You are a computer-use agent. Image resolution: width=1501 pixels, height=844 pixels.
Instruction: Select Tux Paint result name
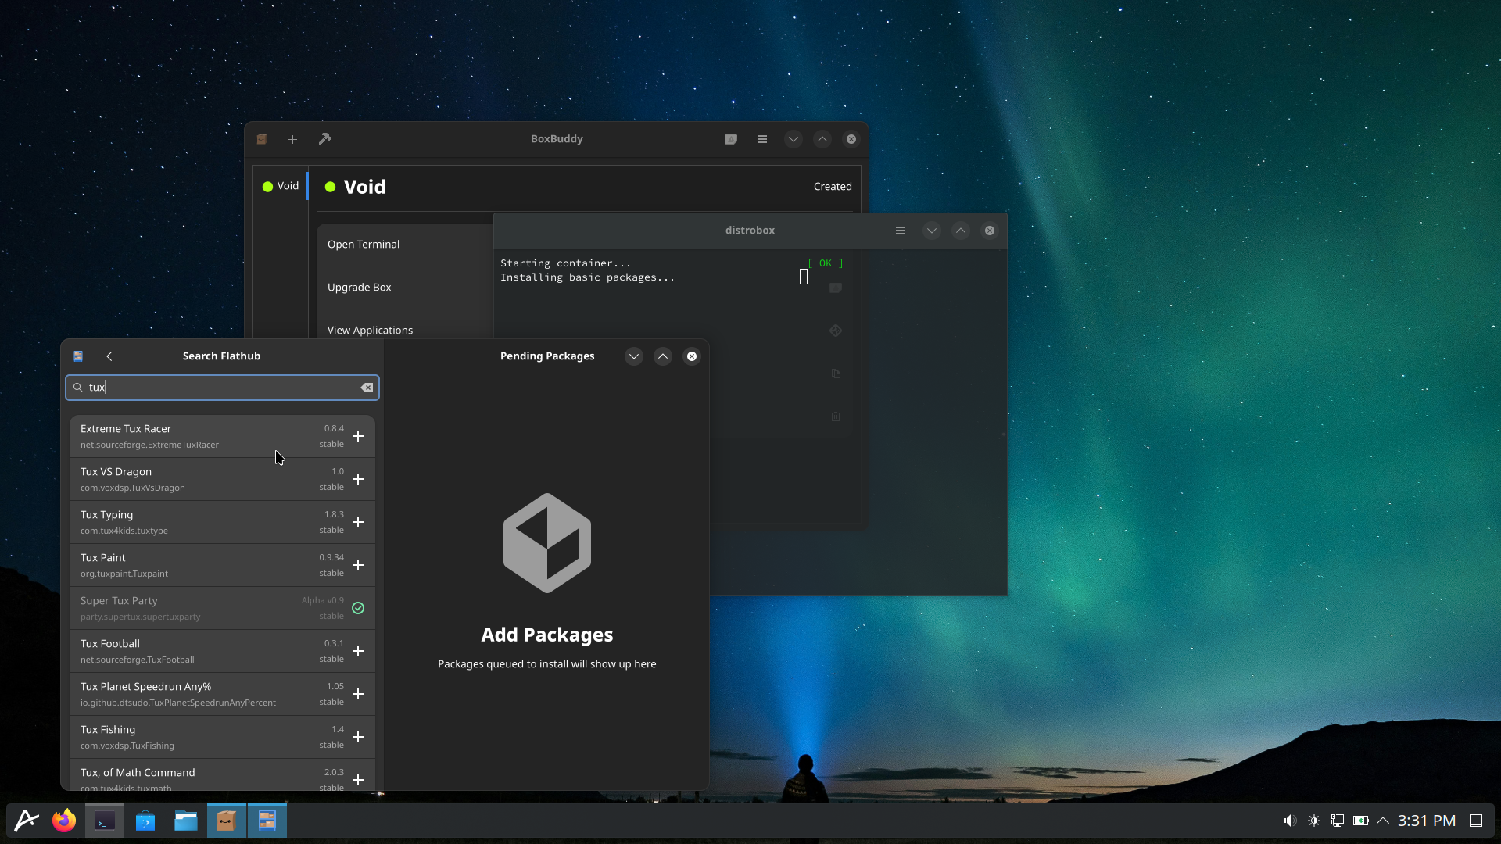pyautogui.click(x=102, y=558)
